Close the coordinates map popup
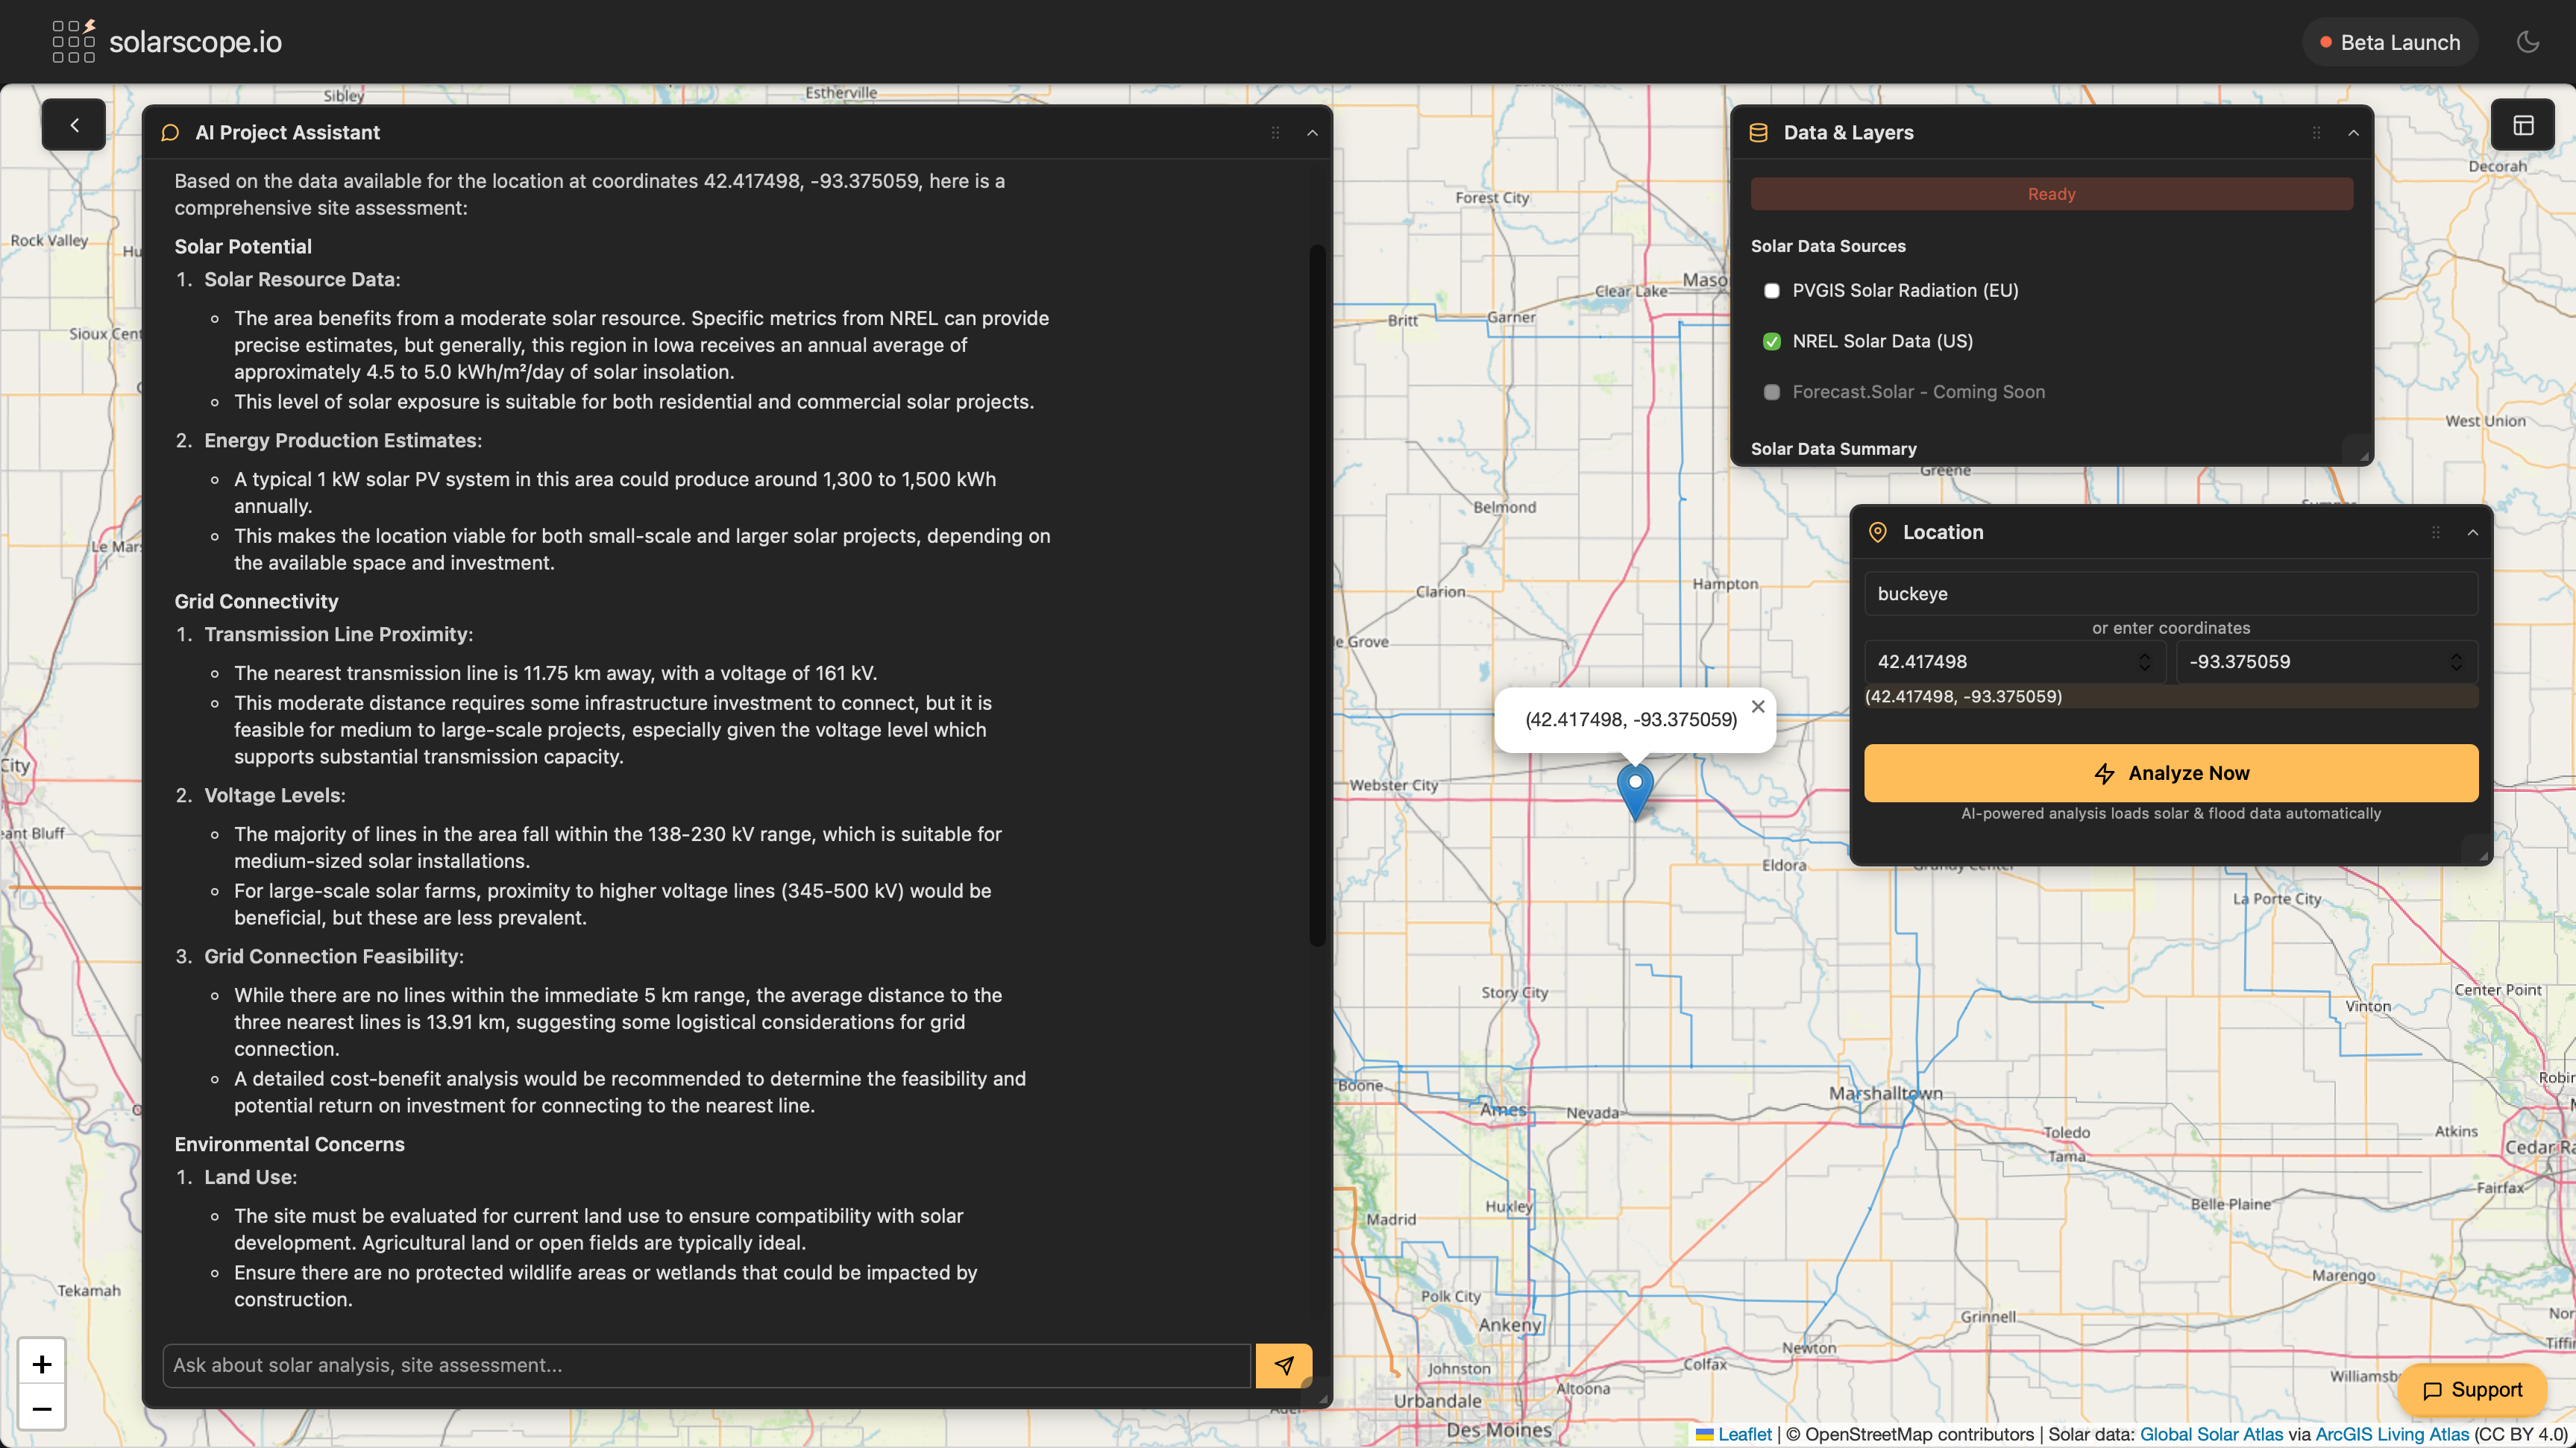Screen dimensions: 2576x1448 pos(1758,706)
